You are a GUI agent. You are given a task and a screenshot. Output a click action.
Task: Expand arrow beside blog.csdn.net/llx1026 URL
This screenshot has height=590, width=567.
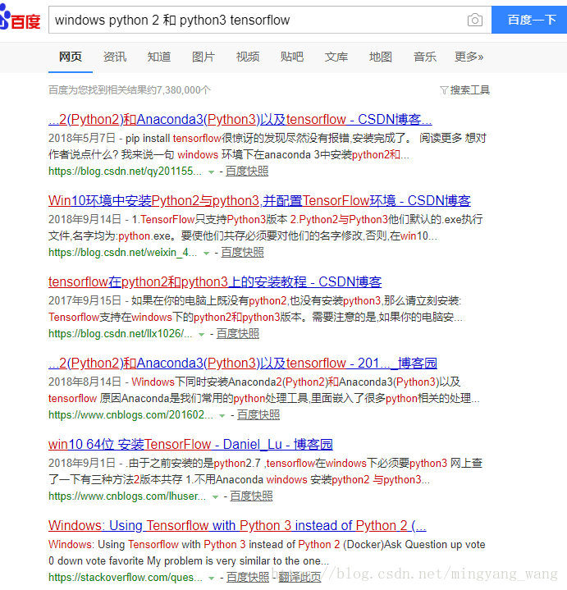point(201,335)
